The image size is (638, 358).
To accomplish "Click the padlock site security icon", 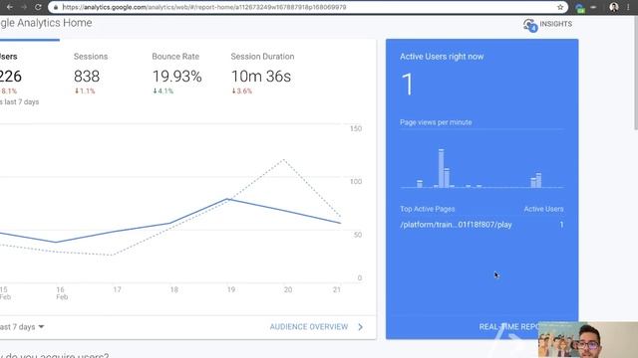I will pyautogui.click(x=56, y=7).
